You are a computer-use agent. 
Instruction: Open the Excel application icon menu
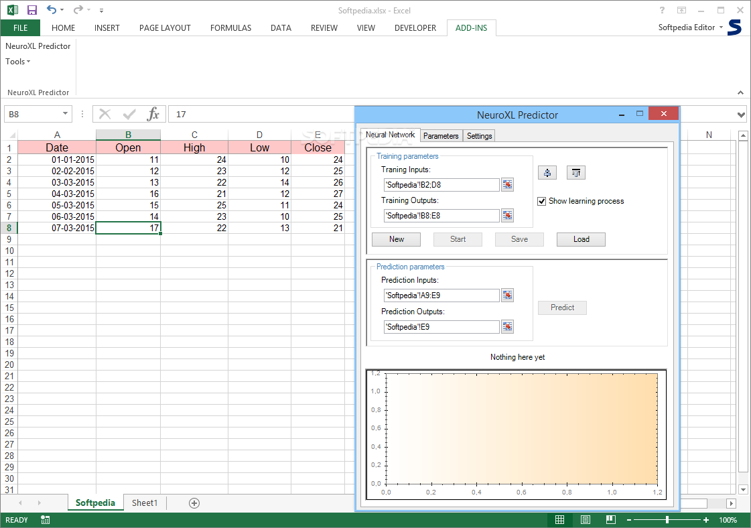(13, 10)
